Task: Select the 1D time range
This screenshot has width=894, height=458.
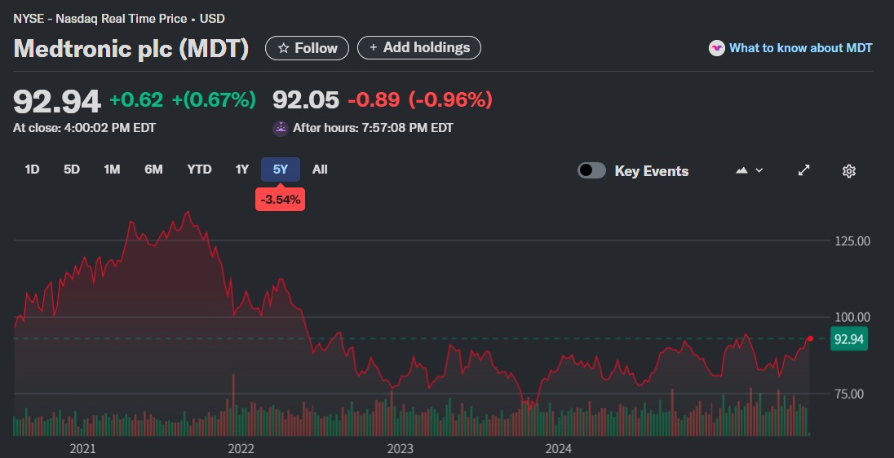Action: (x=32, y=170)
